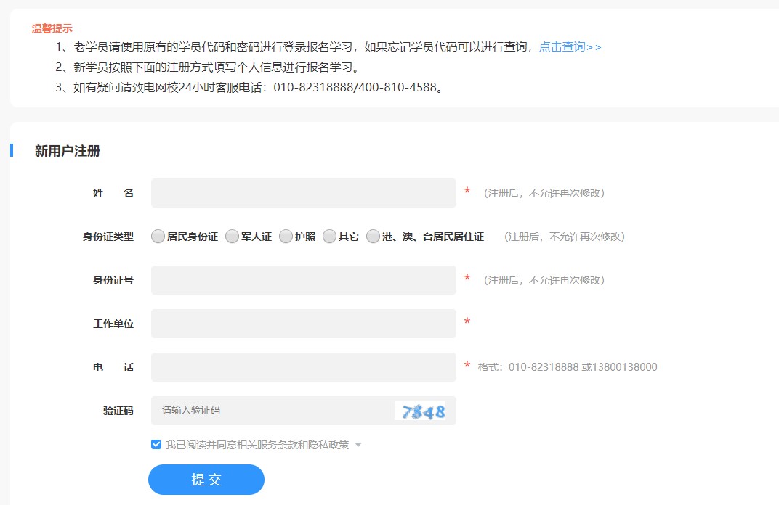Click the 我已阅读并同意相关服务条款和隐私政策 text

point(257,445)
